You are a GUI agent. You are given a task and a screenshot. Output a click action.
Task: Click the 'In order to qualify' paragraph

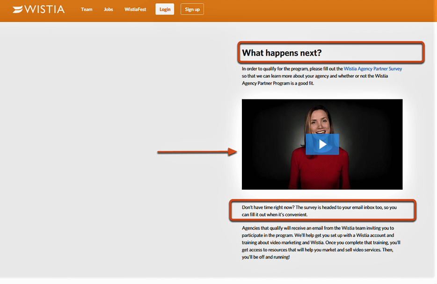tap(322, 76)
